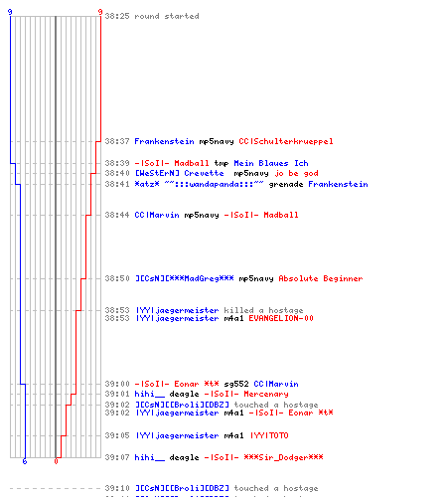The width and height of the screenshot is (447, 497).
Task: Click CC|Marvin at the 38:44 kill
Action: 157,215
